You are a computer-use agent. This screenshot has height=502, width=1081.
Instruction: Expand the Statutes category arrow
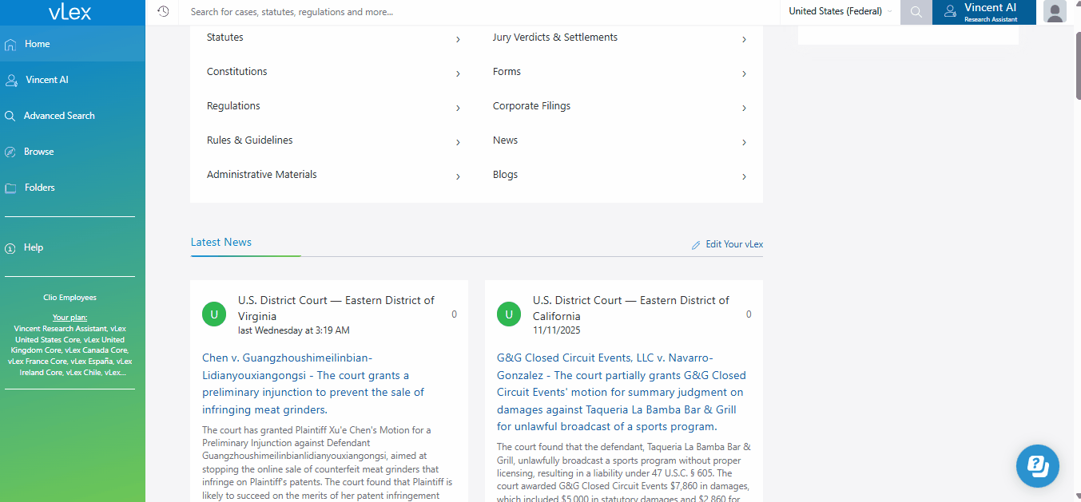coord(458,39)
